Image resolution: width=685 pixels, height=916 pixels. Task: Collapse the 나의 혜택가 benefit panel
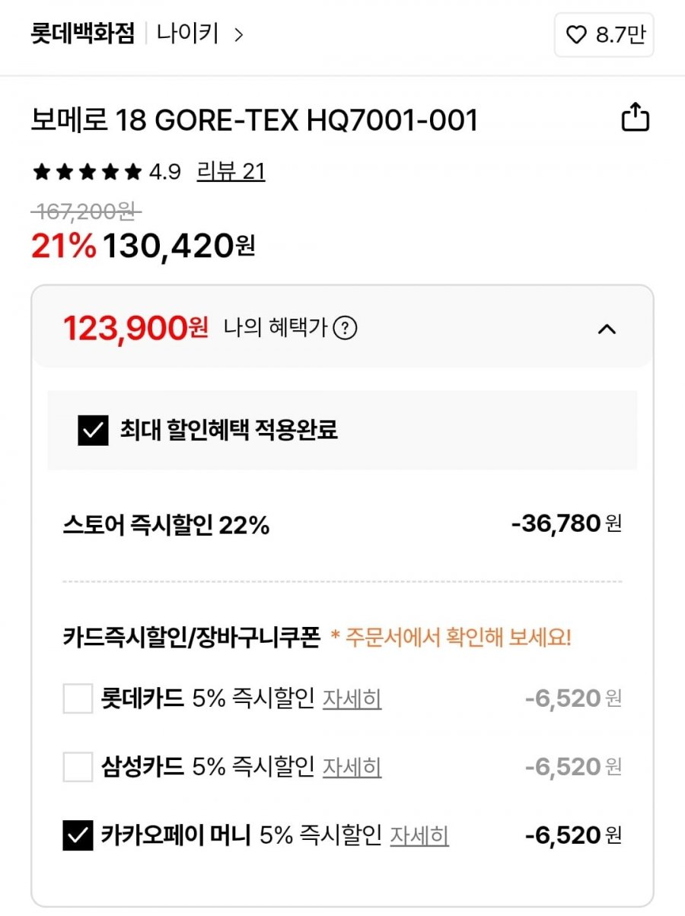pos(607,329)
